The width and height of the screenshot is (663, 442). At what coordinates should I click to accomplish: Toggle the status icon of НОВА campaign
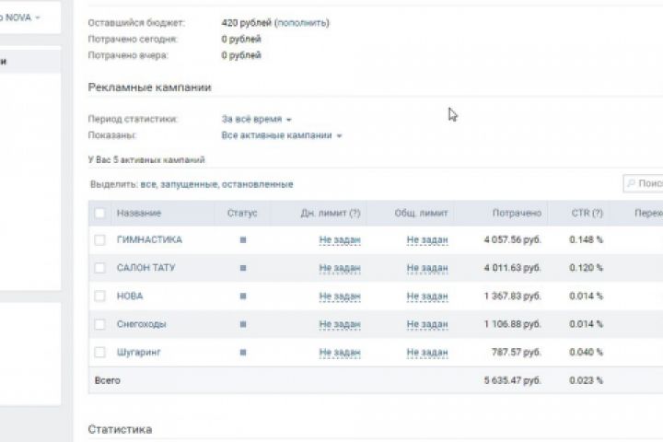tap(243, 297)
